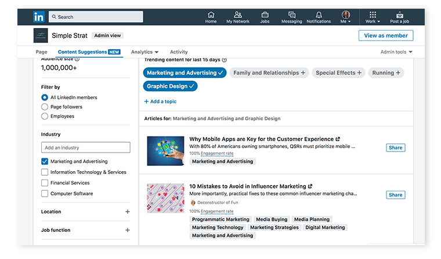Select the Employees radio button
This screenshot has height=259, width=441.
coord(45,116)
